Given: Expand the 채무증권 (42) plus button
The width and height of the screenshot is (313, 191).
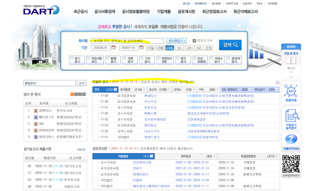Looking at the screenshot, I should 214,156.
